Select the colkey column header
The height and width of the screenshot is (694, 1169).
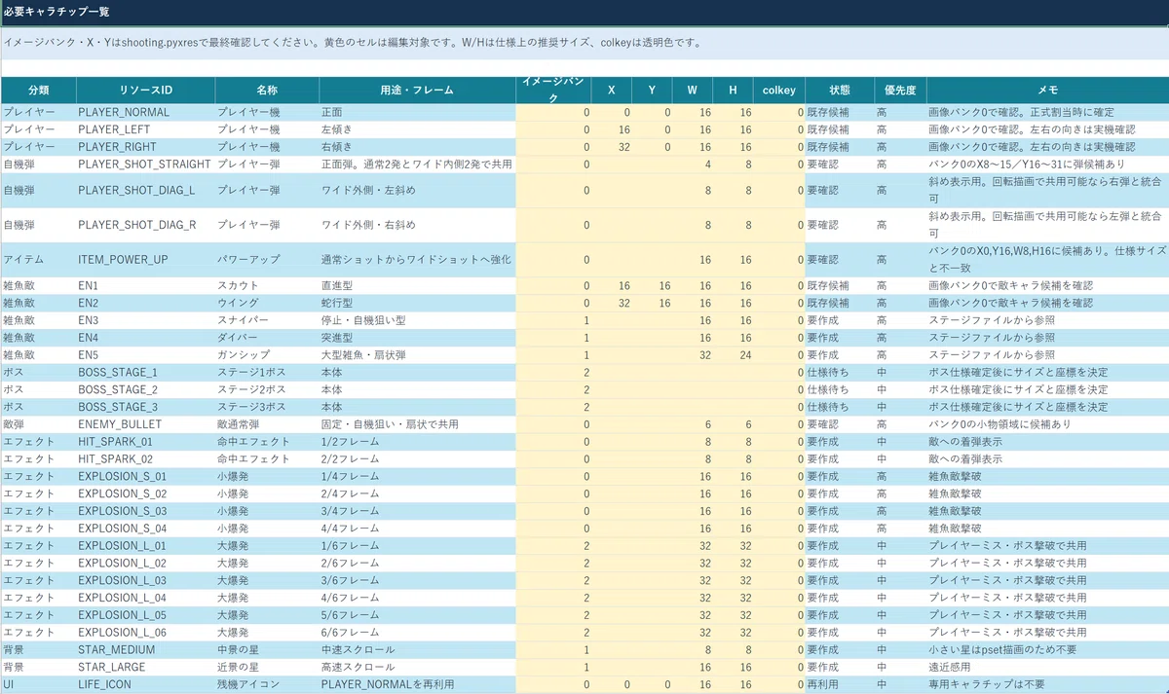tap(779, 90)
